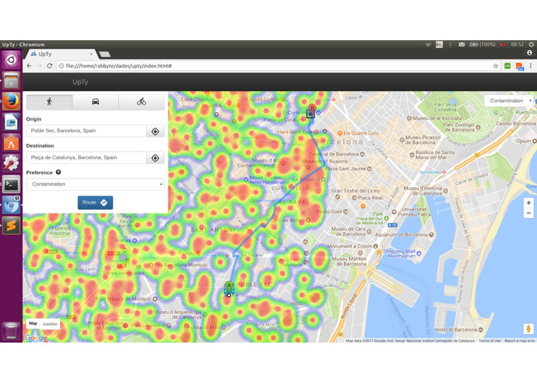Click the clock showing 08:52
This screenshot has height=382, width=537.
point(517,45)
